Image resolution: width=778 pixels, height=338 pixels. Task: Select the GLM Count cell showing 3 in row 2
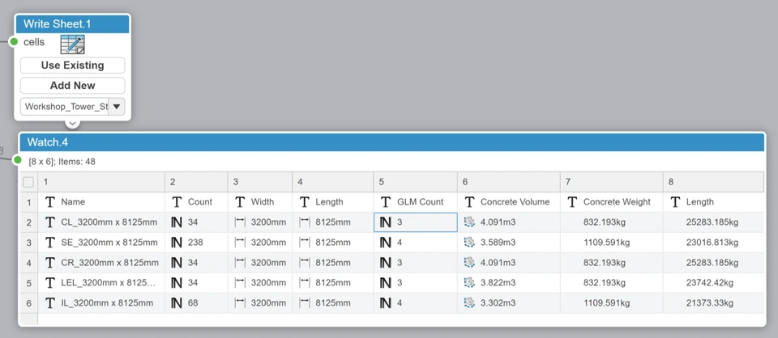tap(415, 222)
